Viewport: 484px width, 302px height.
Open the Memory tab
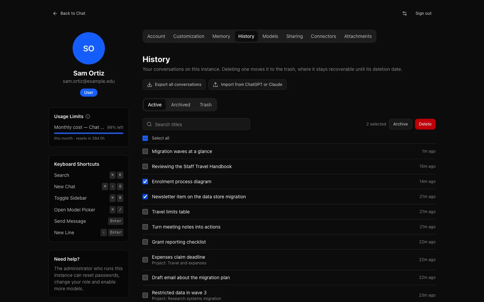pos(221,36)
